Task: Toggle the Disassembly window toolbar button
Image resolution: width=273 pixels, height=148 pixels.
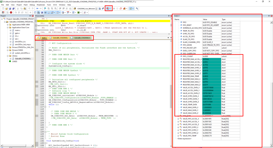Action: (x=38, y=12)
